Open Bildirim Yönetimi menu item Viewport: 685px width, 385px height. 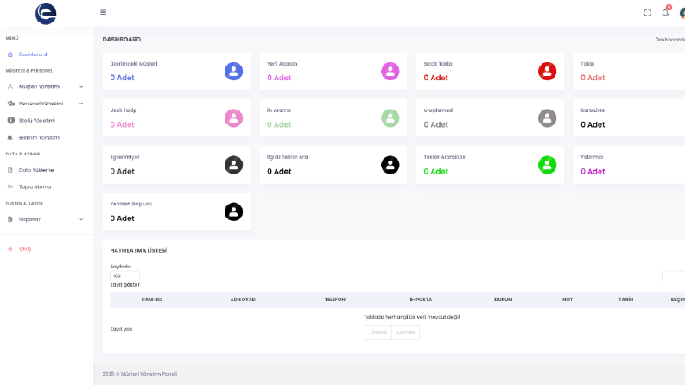[40, 137]
